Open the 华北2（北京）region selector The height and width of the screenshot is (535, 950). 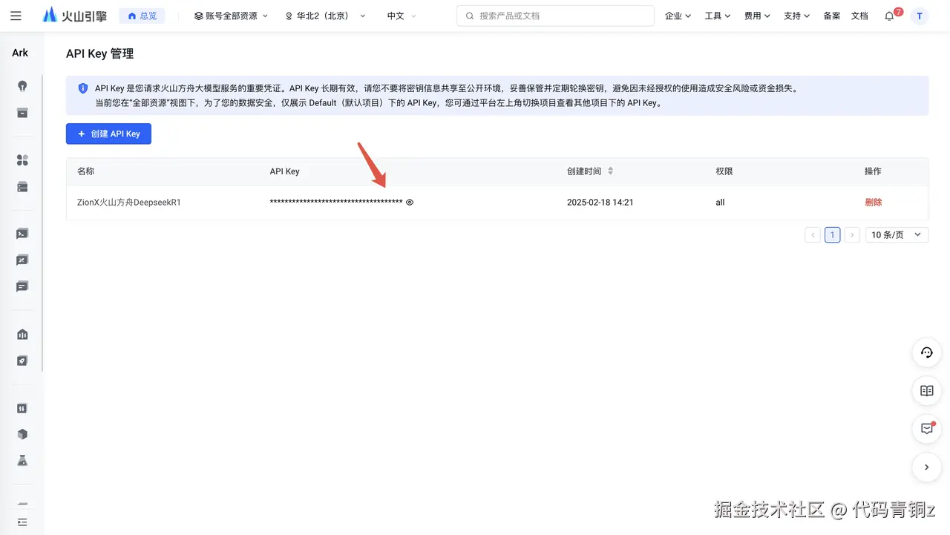pyautogui.click(x=325, y=16)
